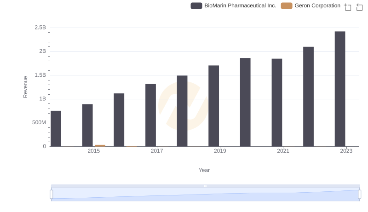
Task: Click the zoom area select icon
Action: pyautogui.click(x=348, y=7)
